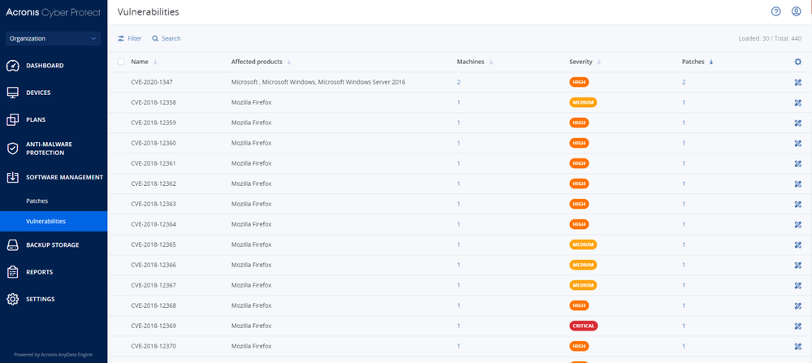Click the Plans icon in sidebar
Viewport: 812px width, 363px height.
click(12, 119)
